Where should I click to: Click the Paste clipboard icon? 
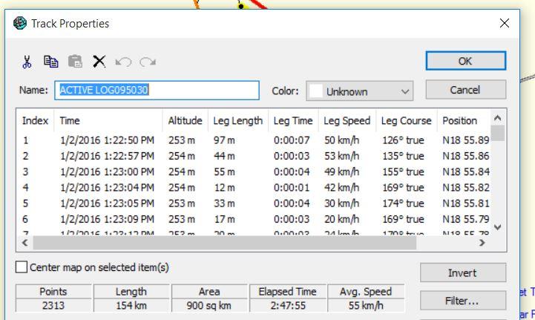[x=75, y=62]
